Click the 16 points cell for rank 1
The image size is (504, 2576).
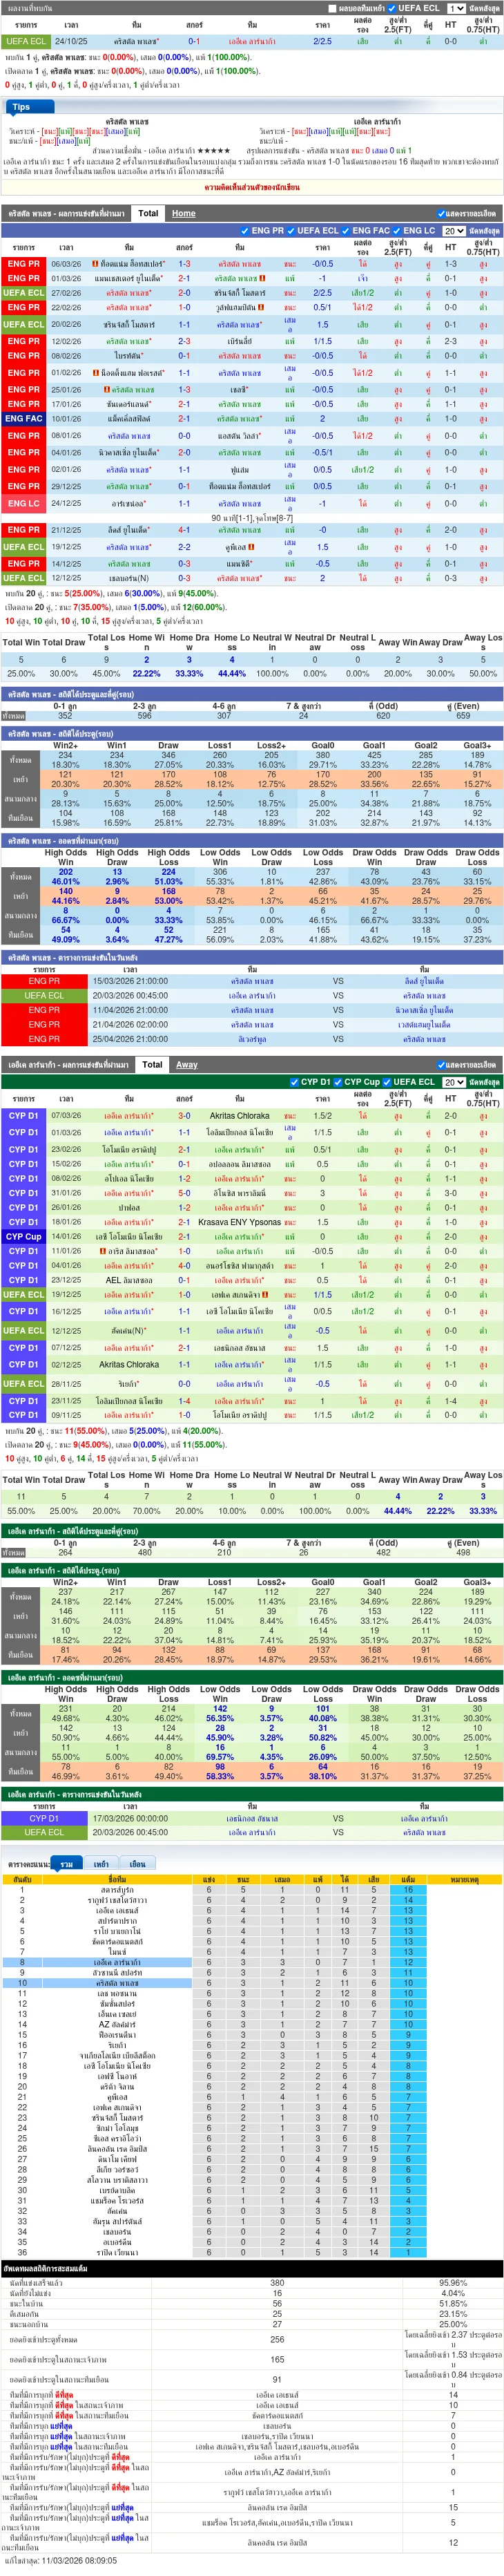(408, 1890)
